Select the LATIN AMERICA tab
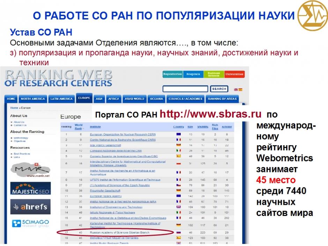 click(x=61, y=99)
